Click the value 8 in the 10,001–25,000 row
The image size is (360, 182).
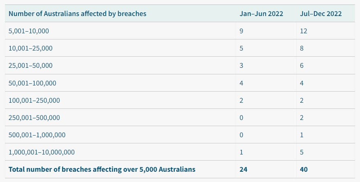(302, 48)
